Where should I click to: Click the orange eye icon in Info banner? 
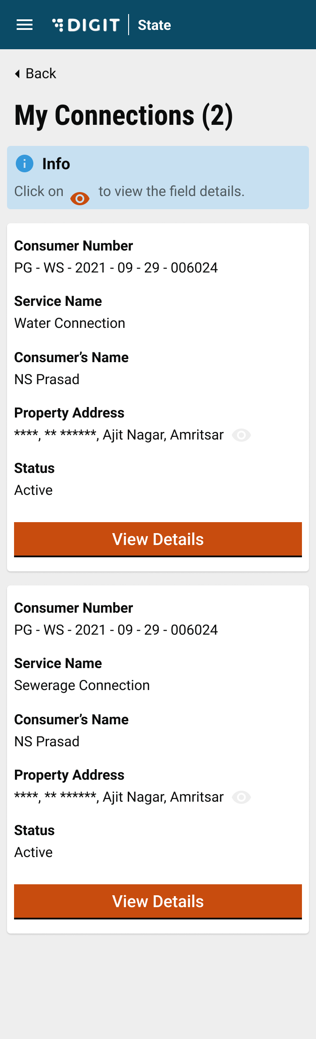tap(80, 199)
